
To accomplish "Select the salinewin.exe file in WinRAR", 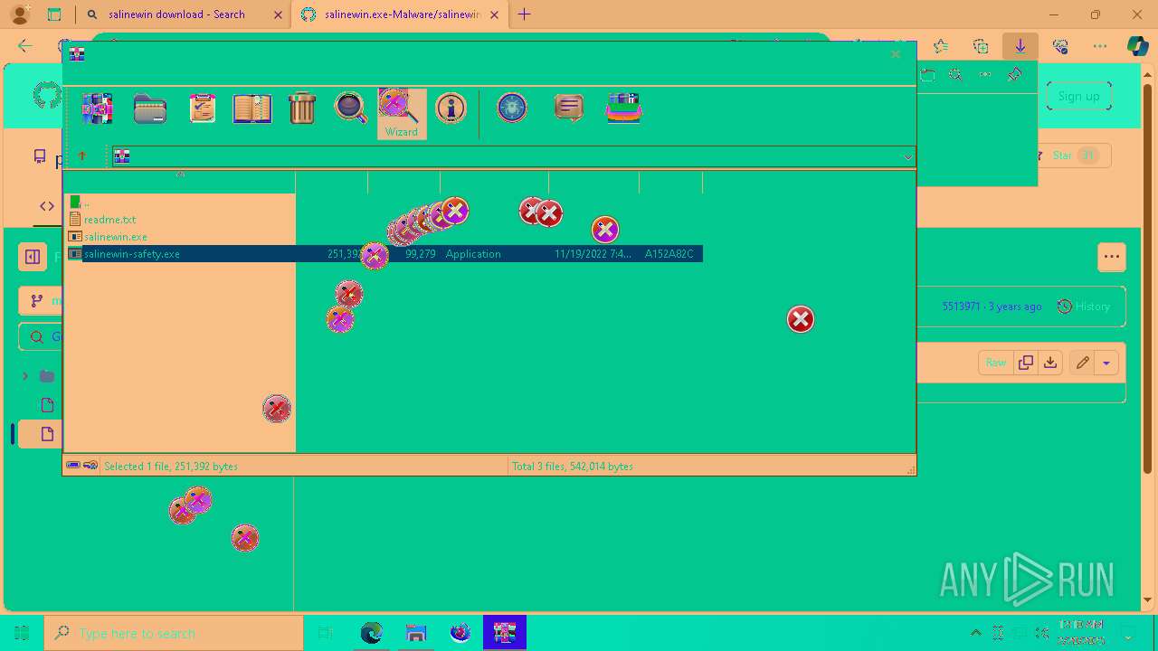I will (115, 237).
